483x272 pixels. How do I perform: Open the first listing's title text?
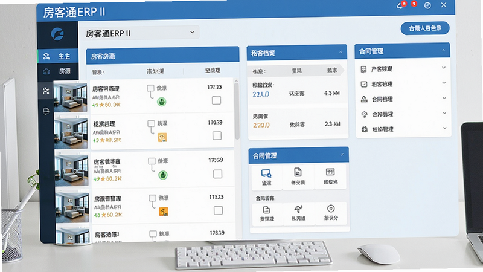(106, 89)
